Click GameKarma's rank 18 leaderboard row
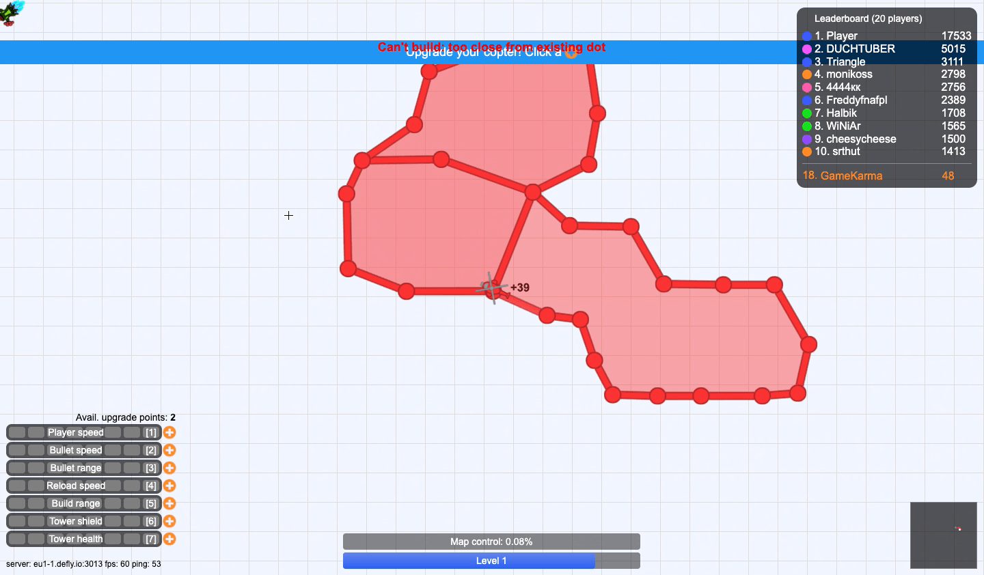 click(886, 176)
